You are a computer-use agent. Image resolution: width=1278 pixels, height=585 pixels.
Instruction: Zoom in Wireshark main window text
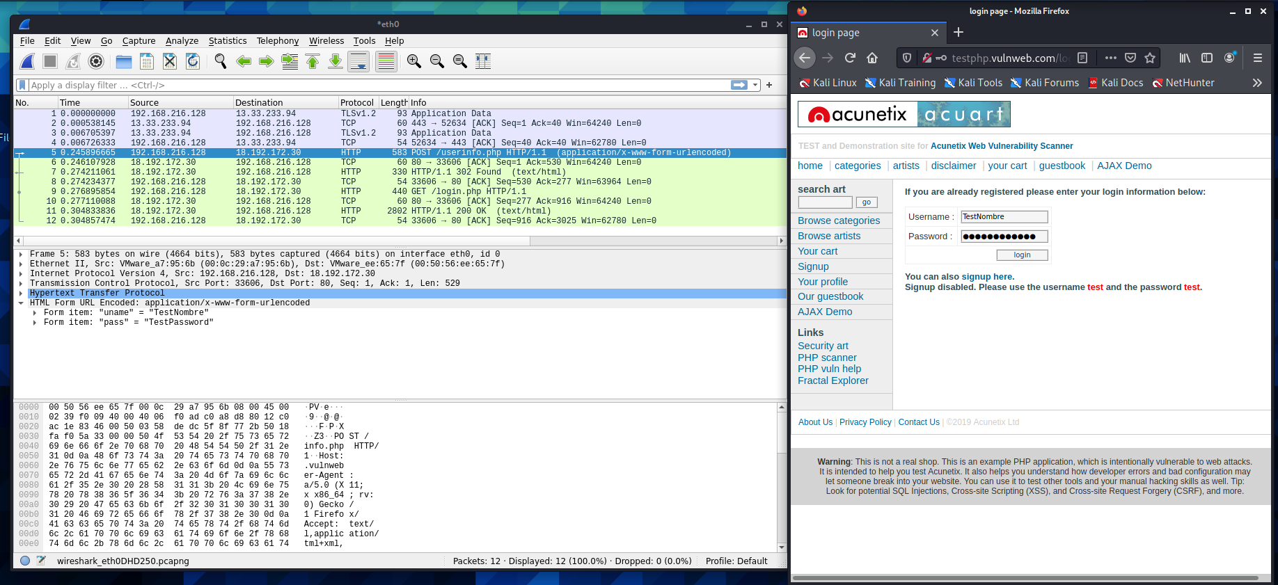414,61
